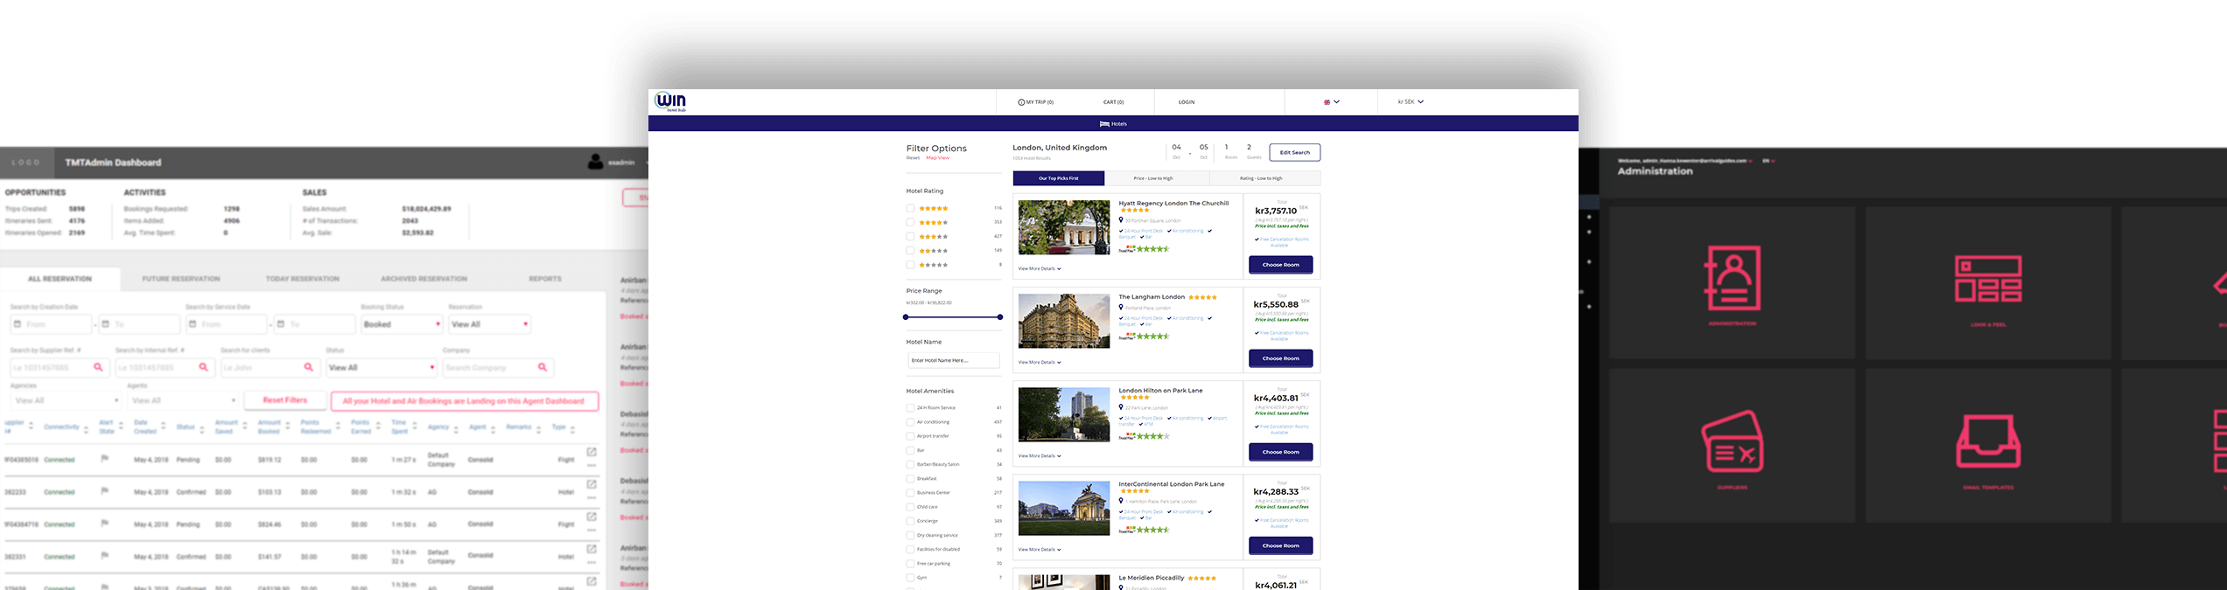Check the four-star rating filter with 353 results
This screenshot has height=590, width=2227.
click(x=910, y=222)
